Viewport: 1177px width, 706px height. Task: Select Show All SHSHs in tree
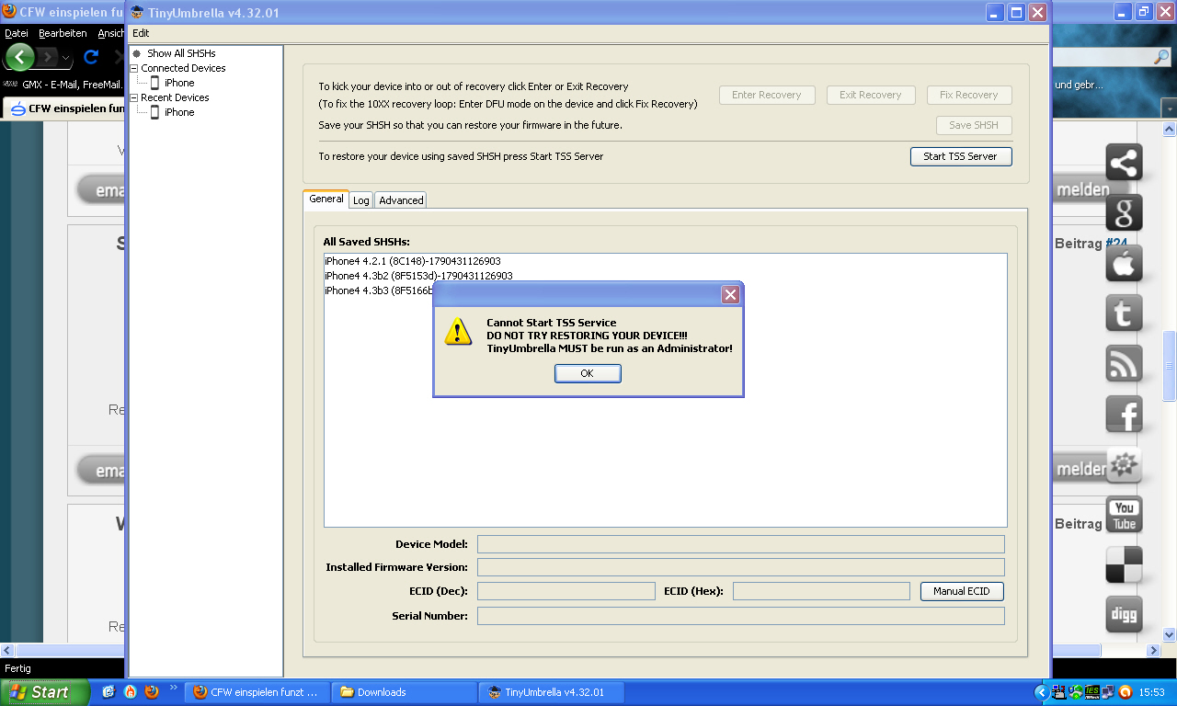tap(181, 53)
